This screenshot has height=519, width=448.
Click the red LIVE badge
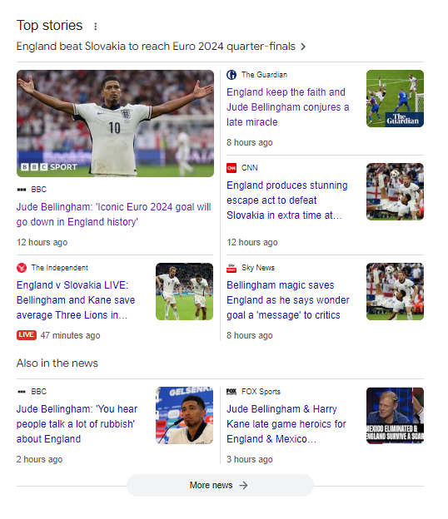coord(27,335)
